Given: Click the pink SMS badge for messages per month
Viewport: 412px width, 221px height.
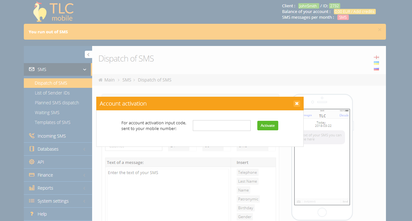Looking at the screenshot, I should (343, 17).
